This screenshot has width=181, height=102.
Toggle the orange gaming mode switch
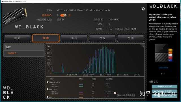(63, 15)
